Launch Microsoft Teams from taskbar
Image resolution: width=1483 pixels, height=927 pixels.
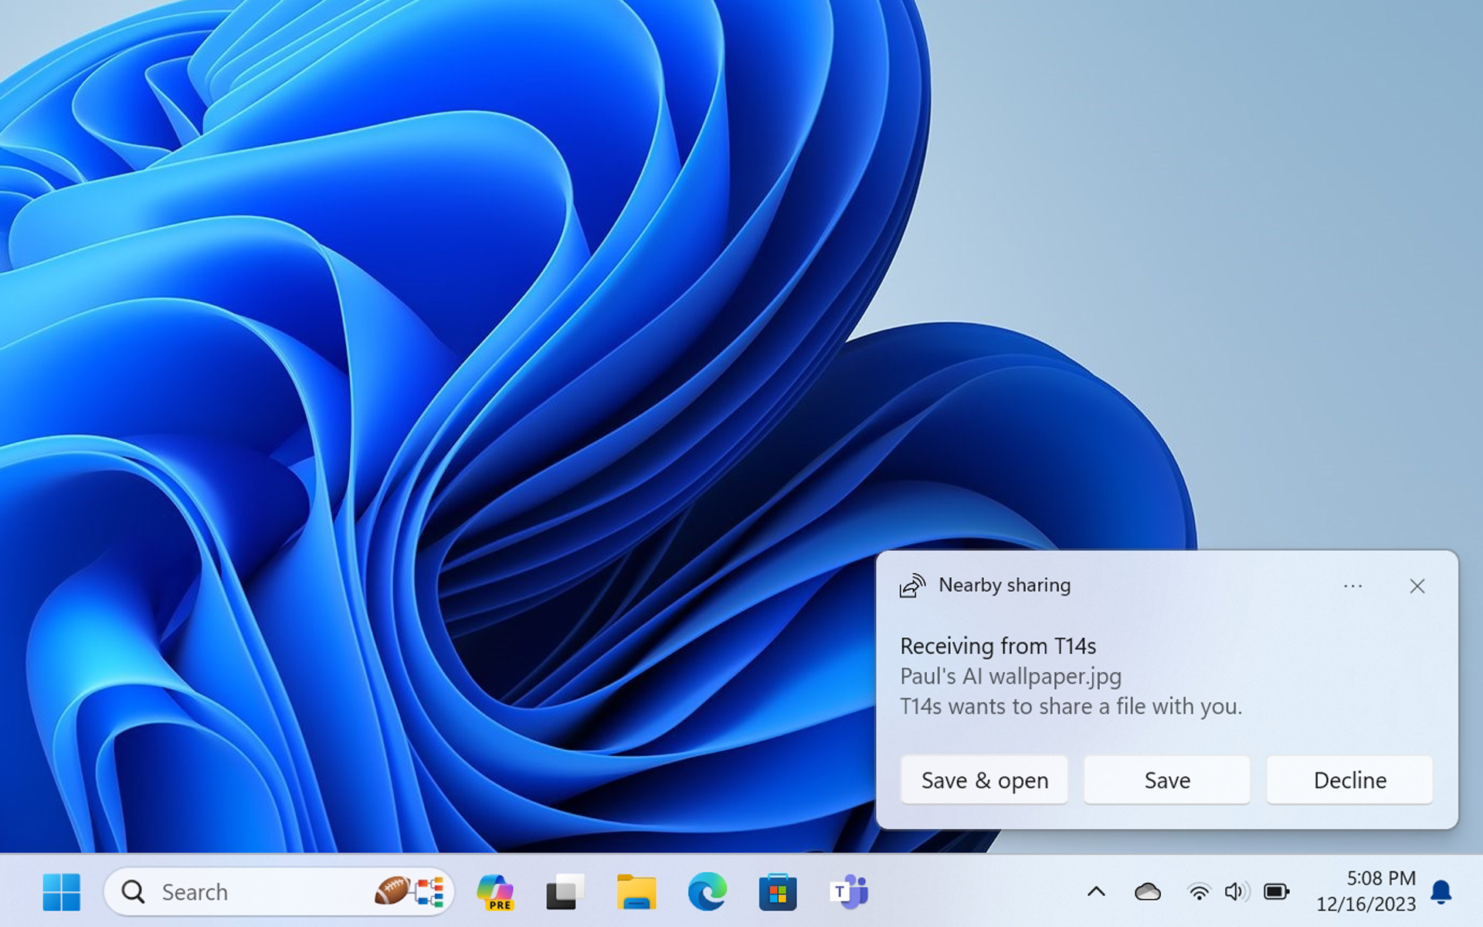(849, 892)
